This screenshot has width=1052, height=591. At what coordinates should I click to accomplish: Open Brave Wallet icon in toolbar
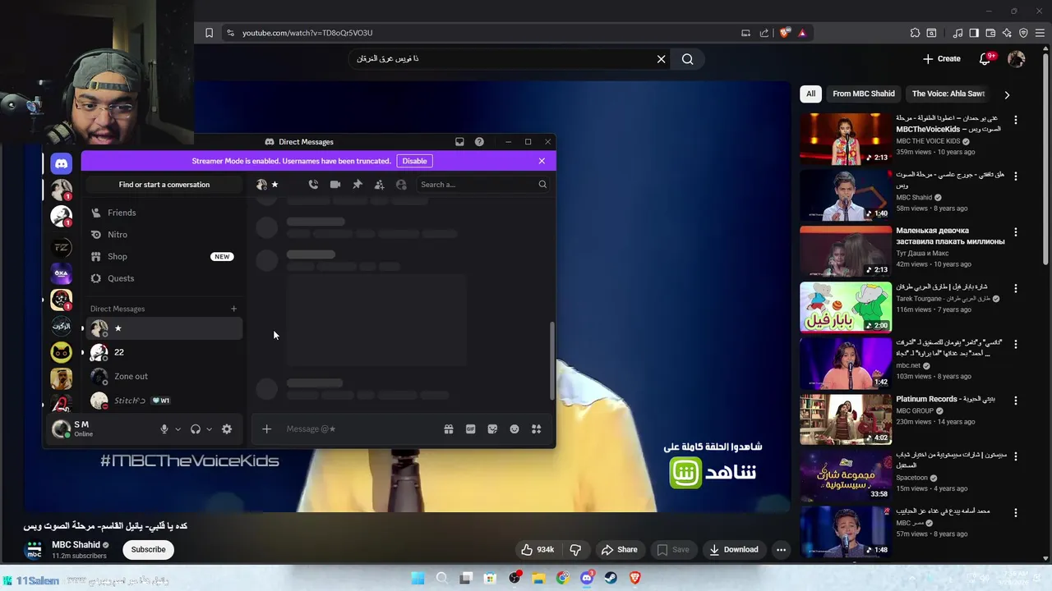[990, 33]
